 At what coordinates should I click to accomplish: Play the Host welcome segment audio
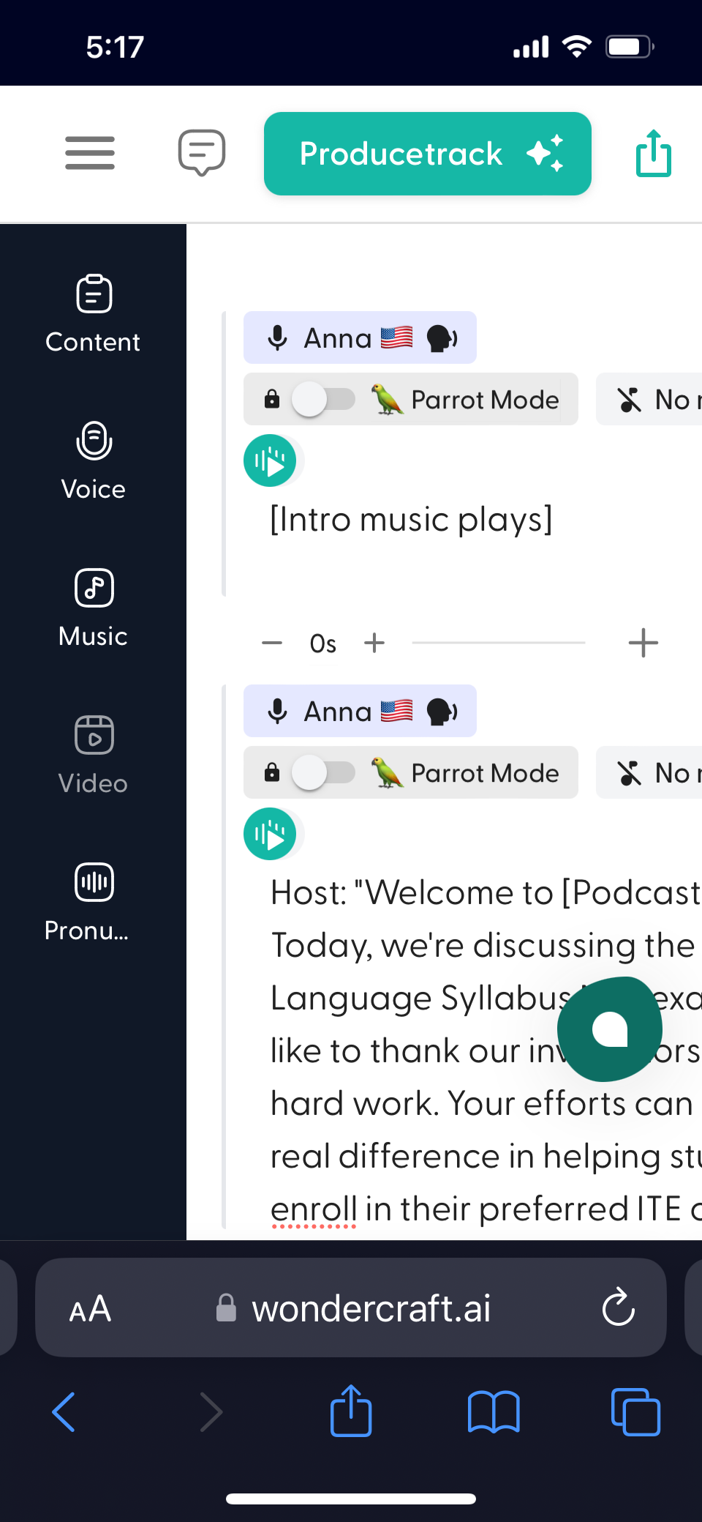click(x=270, y=835)
